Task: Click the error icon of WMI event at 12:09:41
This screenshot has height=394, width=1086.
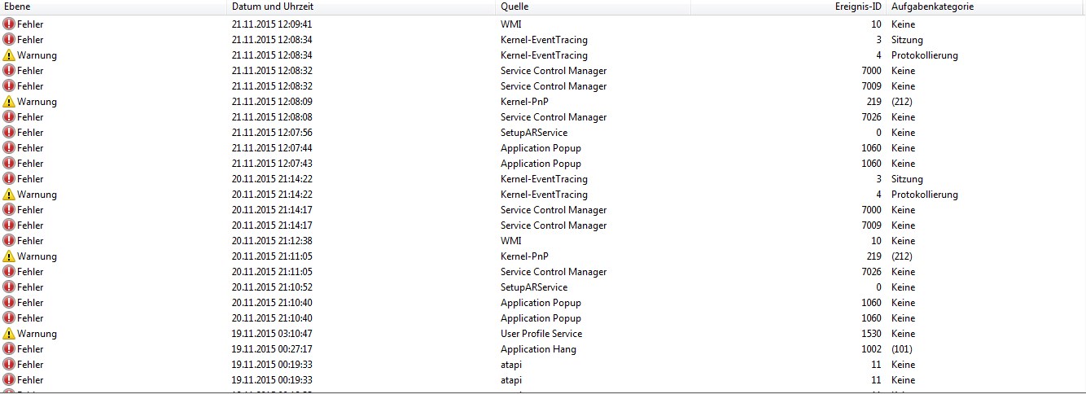Action: pyautogui.click(x=9, y=24)
